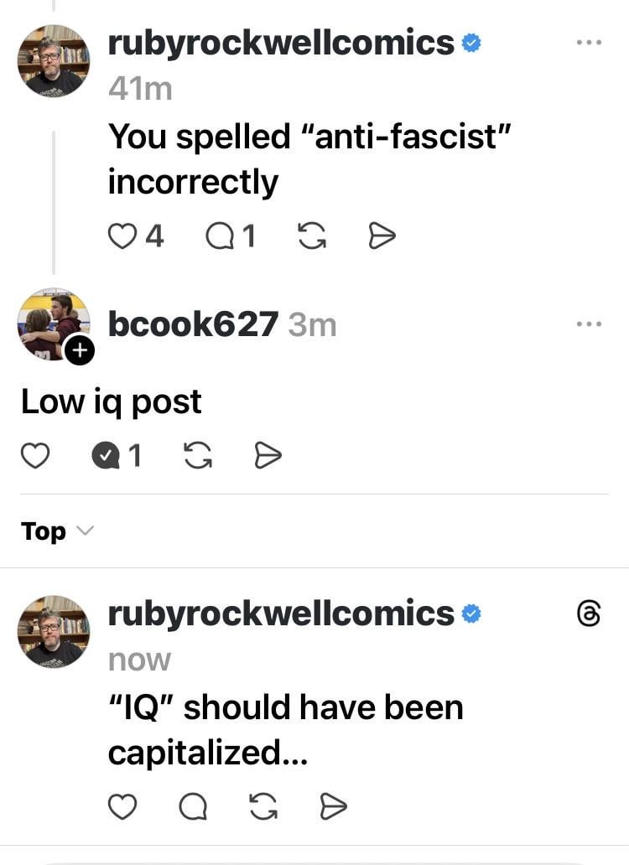Like the "anti-fascist" comment with heart icon
Image resolution: width=629 pixels, height=865 pixels.
pyautogui.click(x=122, y=236)
